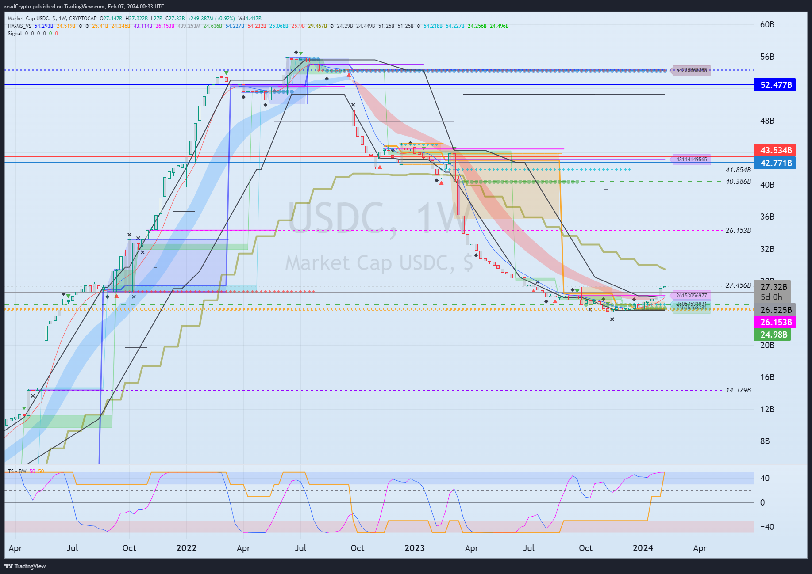
Task: Click the 5d 0h countdown label
Action: 771,297
